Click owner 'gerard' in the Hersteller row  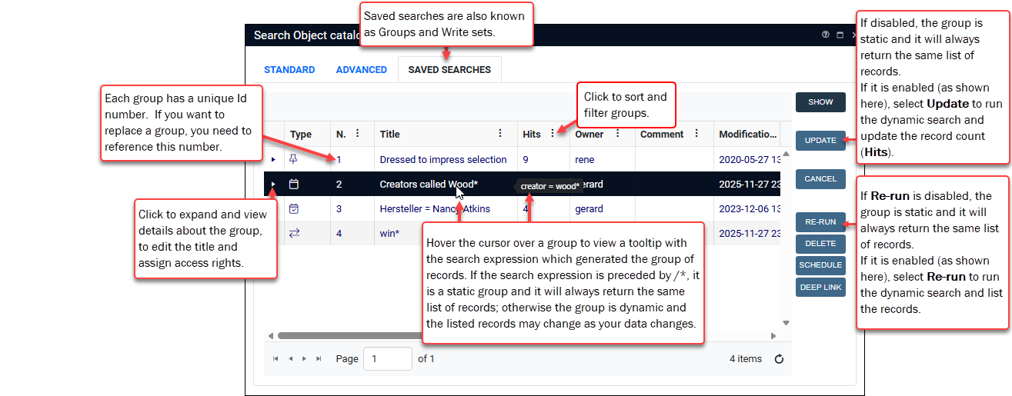tap(589, 208)
